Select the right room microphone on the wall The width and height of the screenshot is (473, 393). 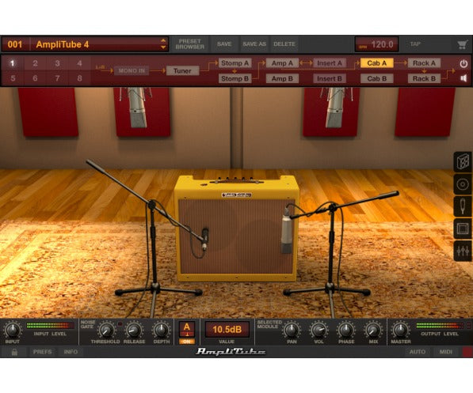334,108
